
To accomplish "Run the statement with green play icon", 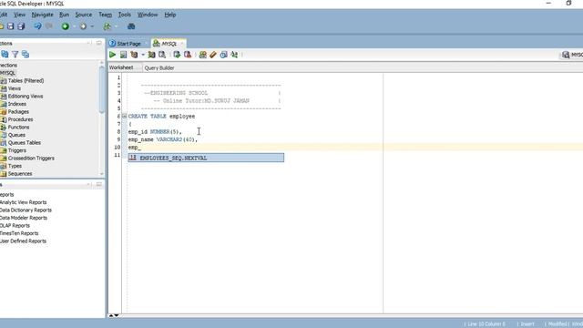I will click(112, 55).
